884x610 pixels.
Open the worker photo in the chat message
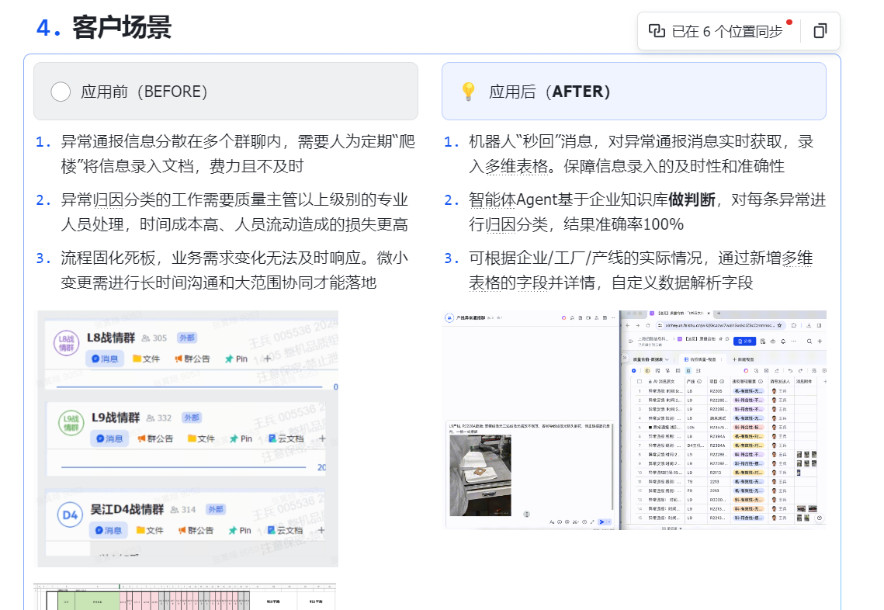coord(480,475)
